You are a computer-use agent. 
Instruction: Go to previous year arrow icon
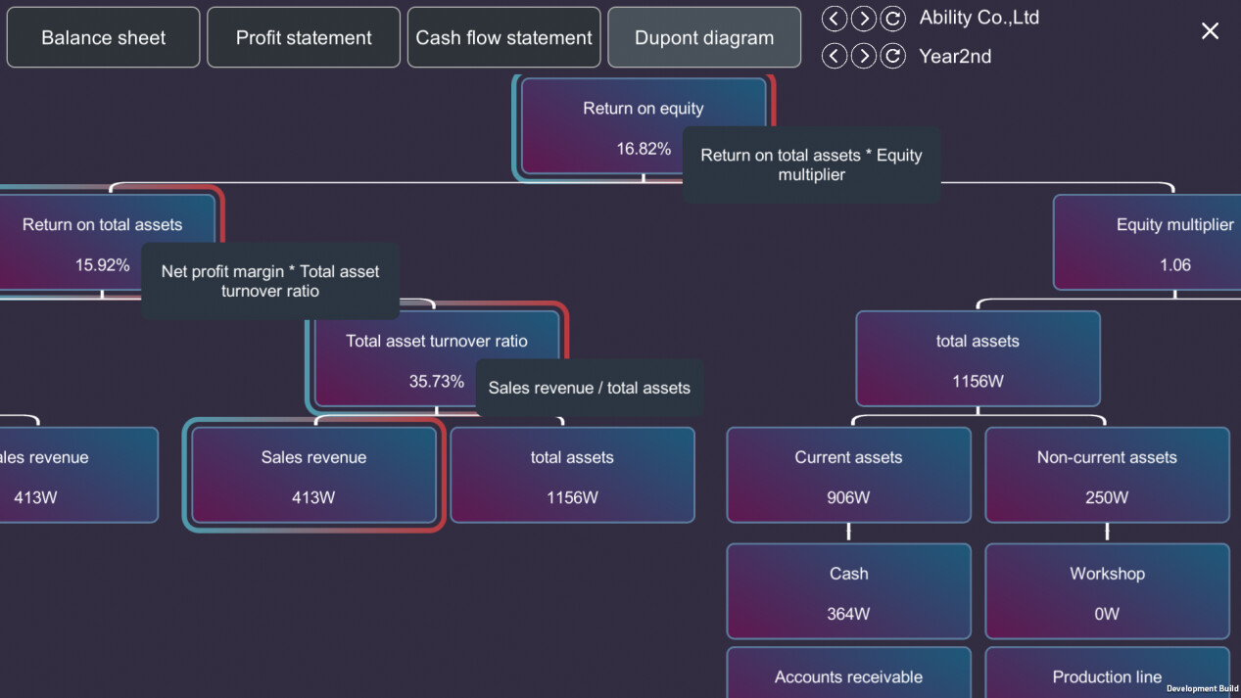(834, 56)
